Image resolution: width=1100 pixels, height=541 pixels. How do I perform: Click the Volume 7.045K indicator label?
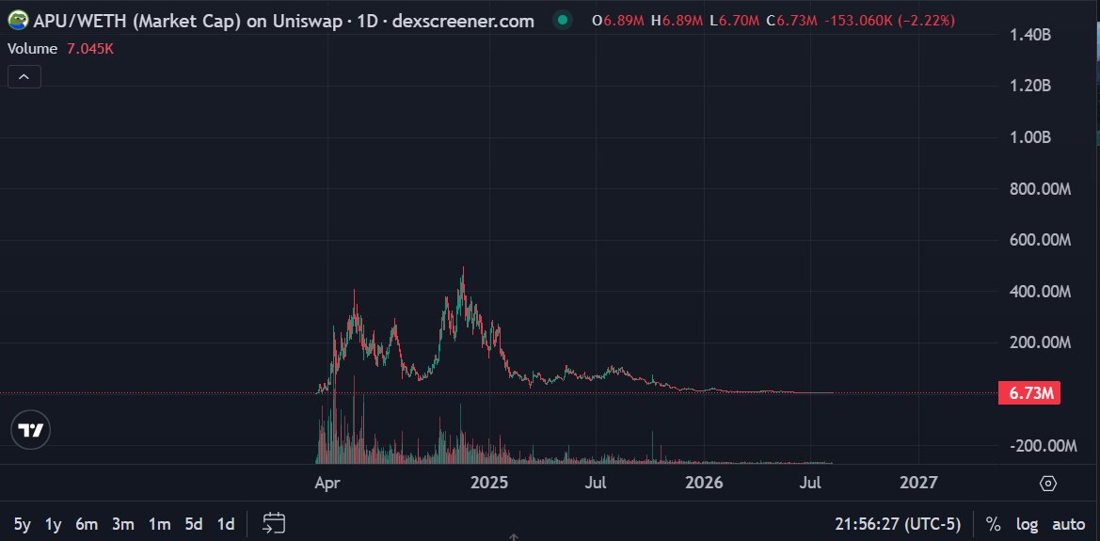(x=60, y=48)
